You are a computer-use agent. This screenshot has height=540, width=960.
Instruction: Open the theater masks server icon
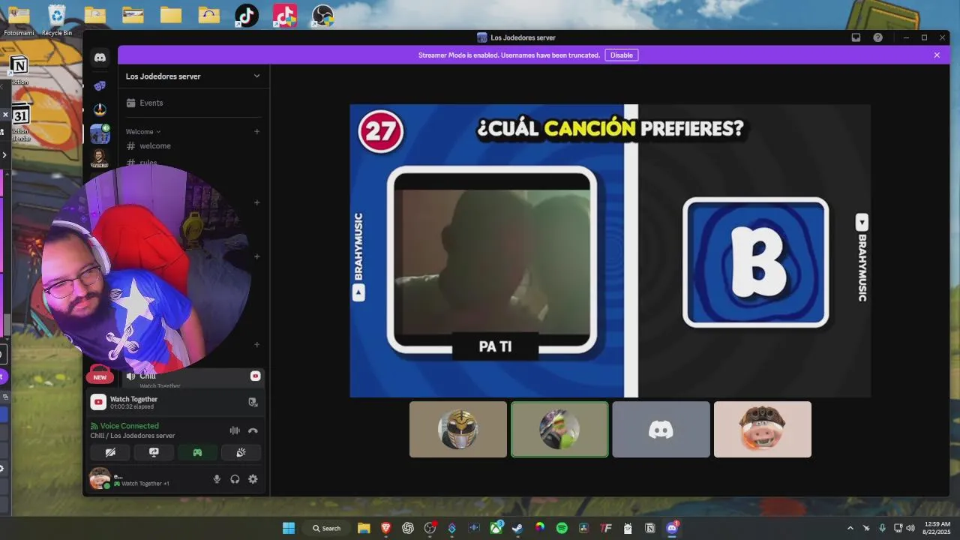100,86
